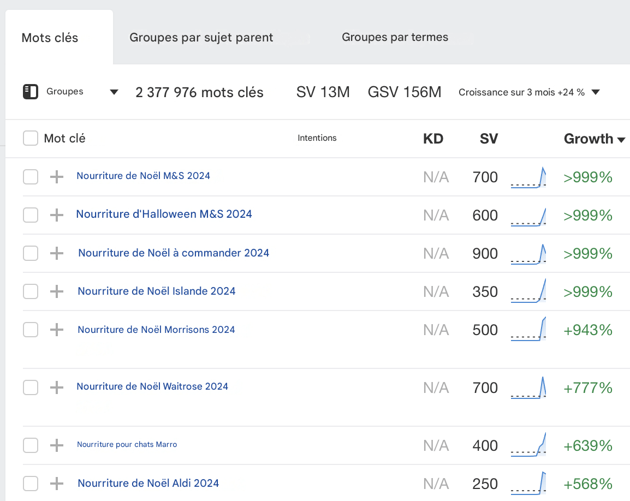The width and height of the screenshot is (630, 501).
Task: Open keyword Nourriture de Noël Morrisons 2024
Action: click(156, 330)
